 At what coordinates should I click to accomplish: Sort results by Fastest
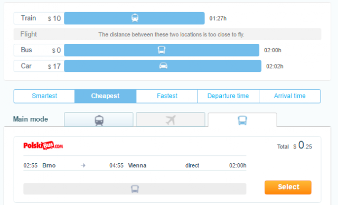coord(167,96)
